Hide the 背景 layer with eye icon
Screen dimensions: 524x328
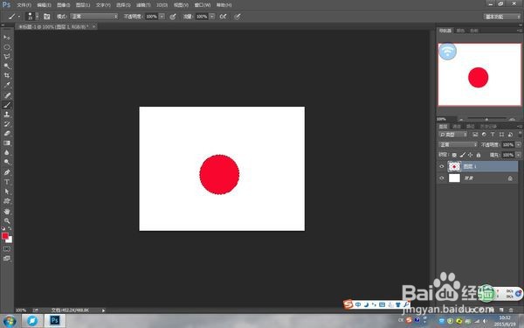coord(442,178)
